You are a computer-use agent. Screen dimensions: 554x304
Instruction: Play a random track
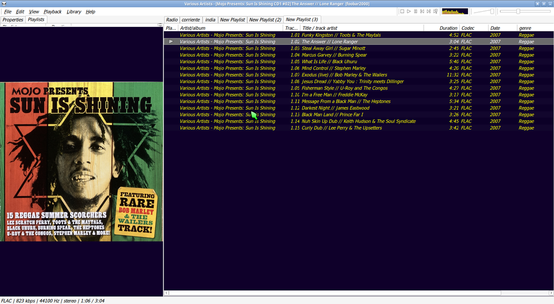pyautogui.click(x=435, y=12)
